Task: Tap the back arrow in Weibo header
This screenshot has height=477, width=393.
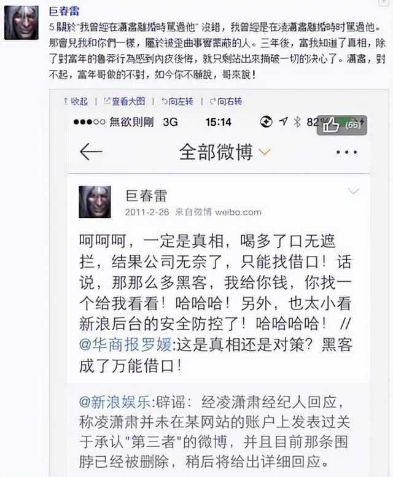Action: (91, 151)
